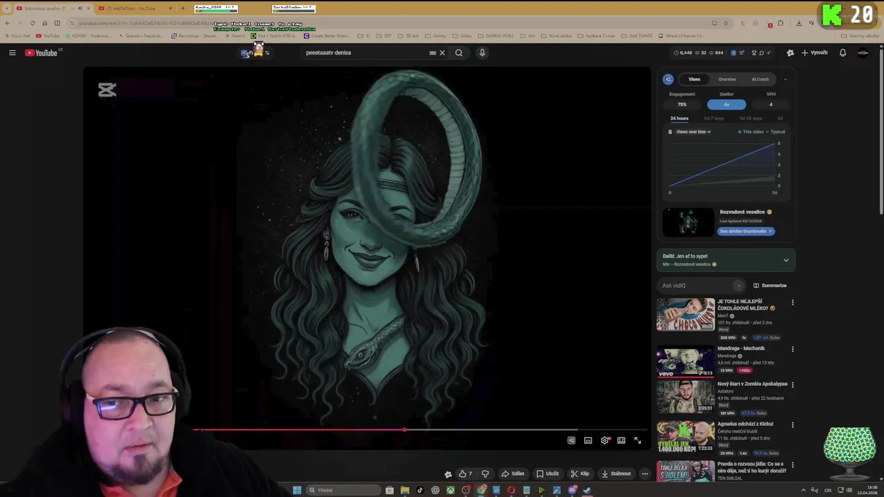Open options for Agraelus odchází z Kicku
Viewport: 884px width, 497px height.
click(792, 425)
